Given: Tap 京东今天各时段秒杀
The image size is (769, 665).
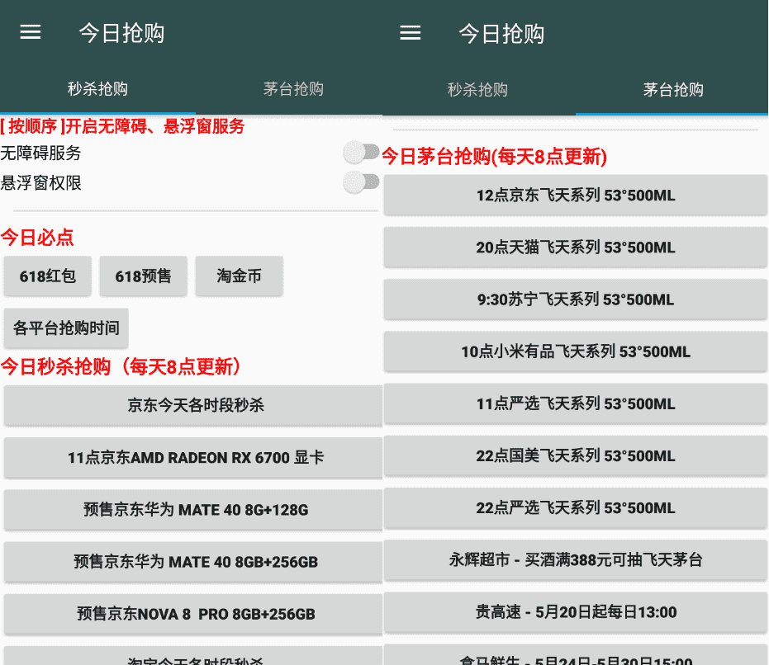Looking at the screenshot, I should (x=192, y=405).
